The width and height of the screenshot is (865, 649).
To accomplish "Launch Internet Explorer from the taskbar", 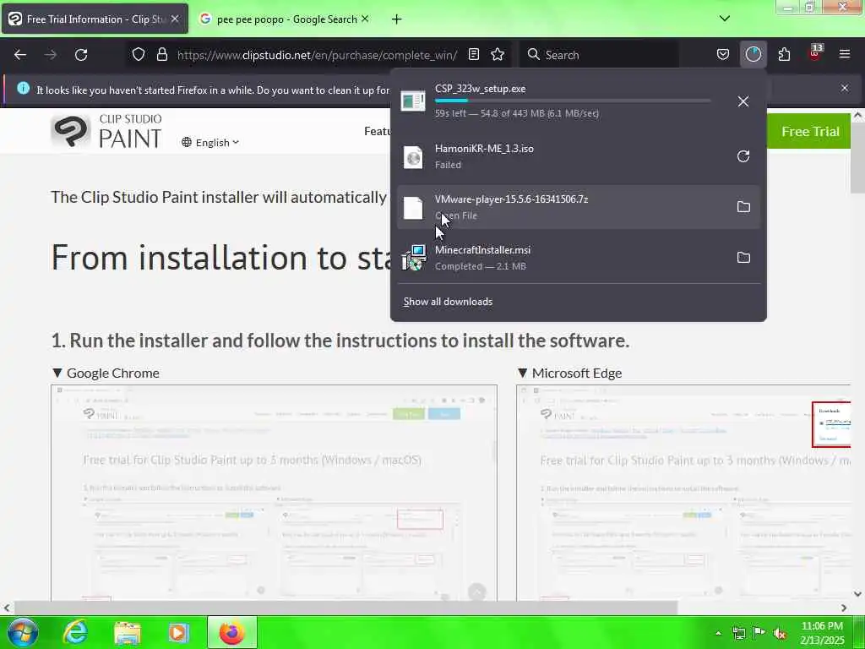I will (x=75, y=632).
